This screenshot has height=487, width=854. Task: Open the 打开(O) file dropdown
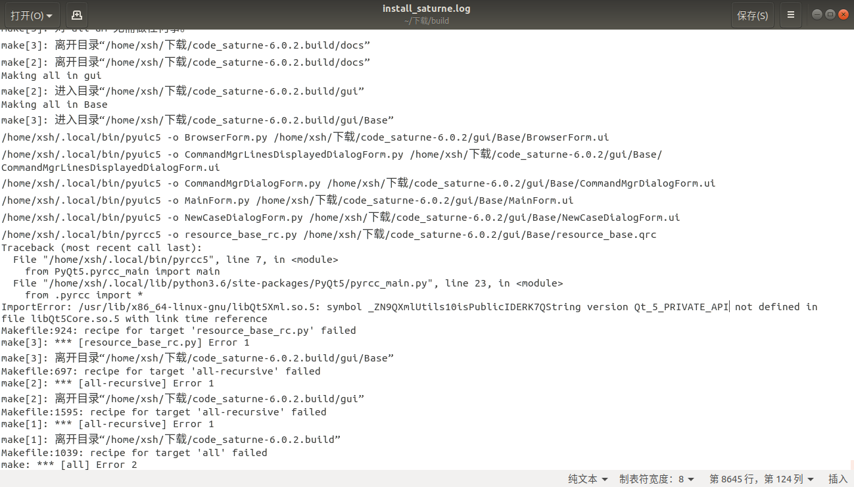point(31,15)
